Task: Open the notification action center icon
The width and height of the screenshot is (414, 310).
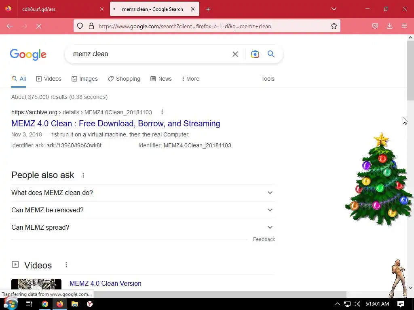Action: point(401,304)
